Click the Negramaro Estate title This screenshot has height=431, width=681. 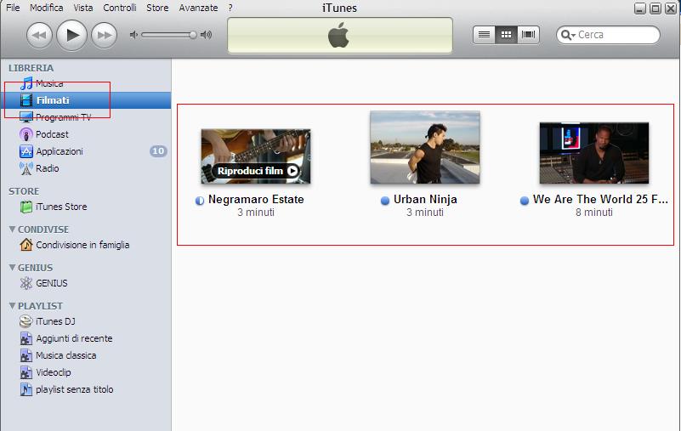point(256,200)
